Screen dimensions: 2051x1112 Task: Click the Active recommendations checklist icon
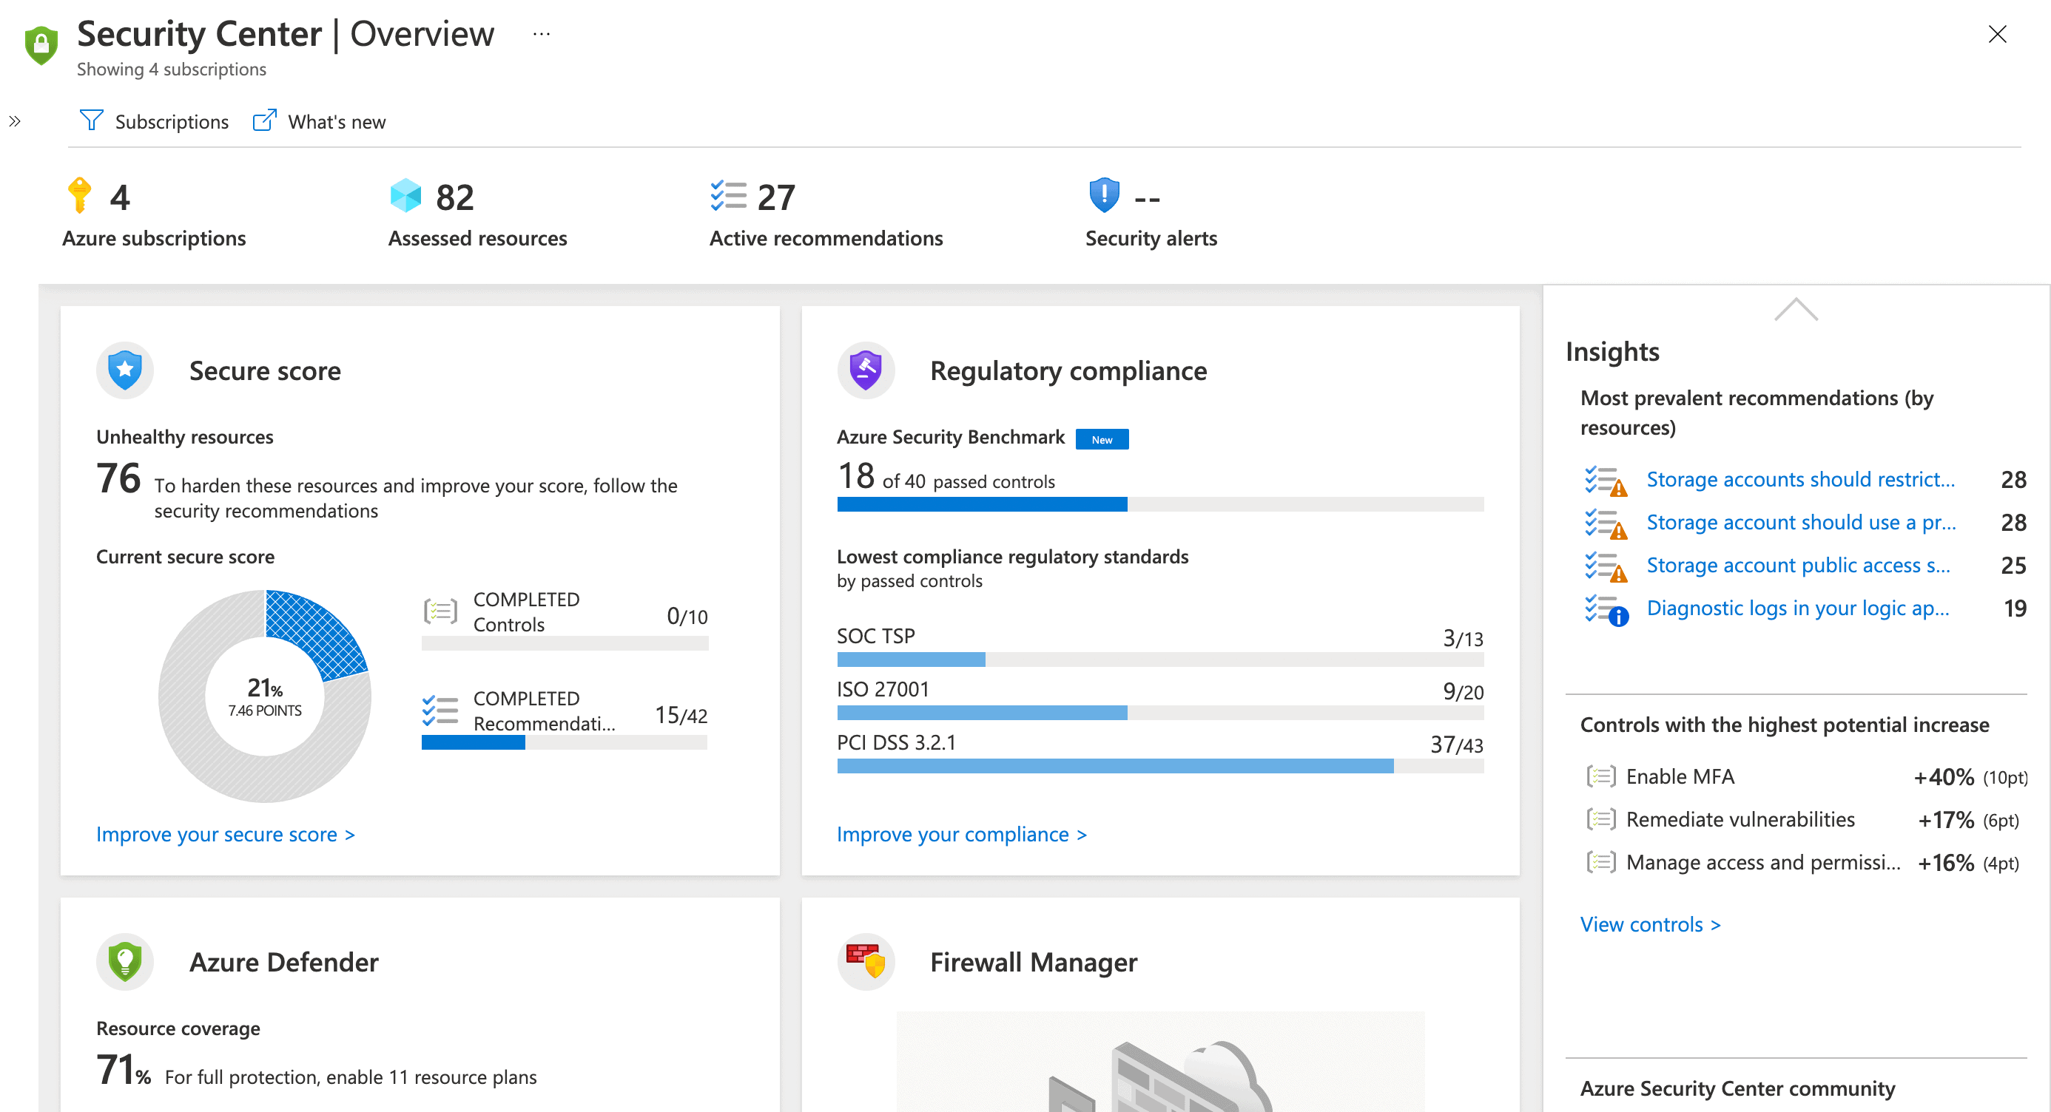[x=728, y=196]
